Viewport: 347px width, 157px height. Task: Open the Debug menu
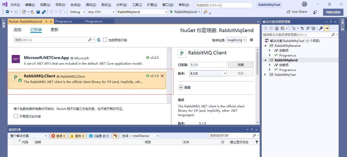click(91, 5)
